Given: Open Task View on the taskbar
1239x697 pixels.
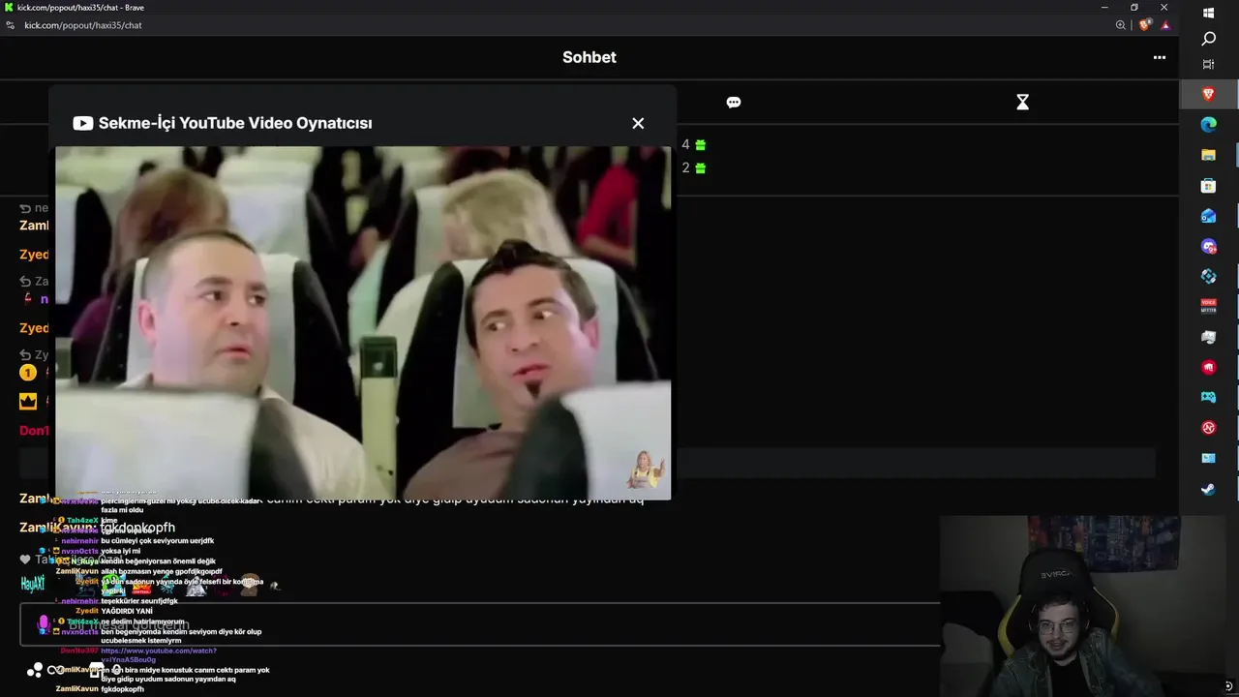Looking at the screenshot, I should pyautogui.click(x=1208, y=64).
